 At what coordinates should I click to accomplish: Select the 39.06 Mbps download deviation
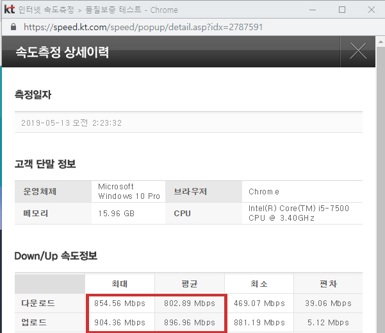(x=328, y=303)
